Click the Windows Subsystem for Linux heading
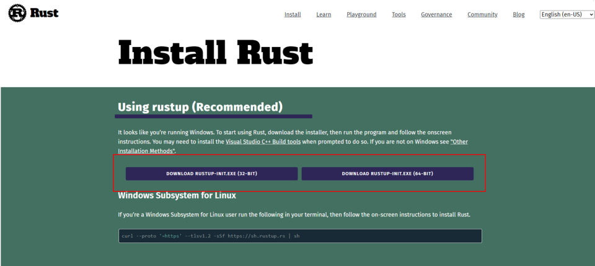Screen dimensions: 595x266 click(x=177, y=195)
